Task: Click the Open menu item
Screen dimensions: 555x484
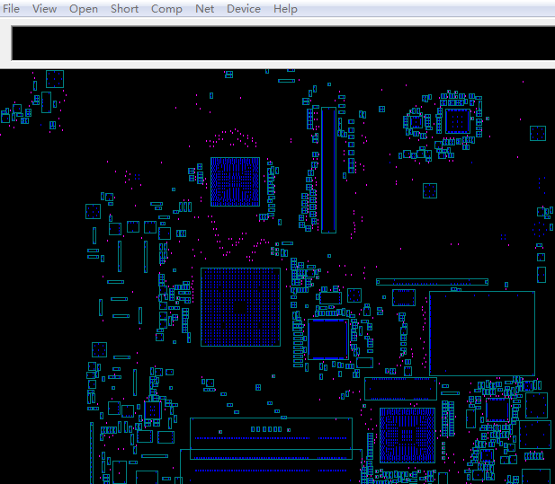Action: (84, 8)
